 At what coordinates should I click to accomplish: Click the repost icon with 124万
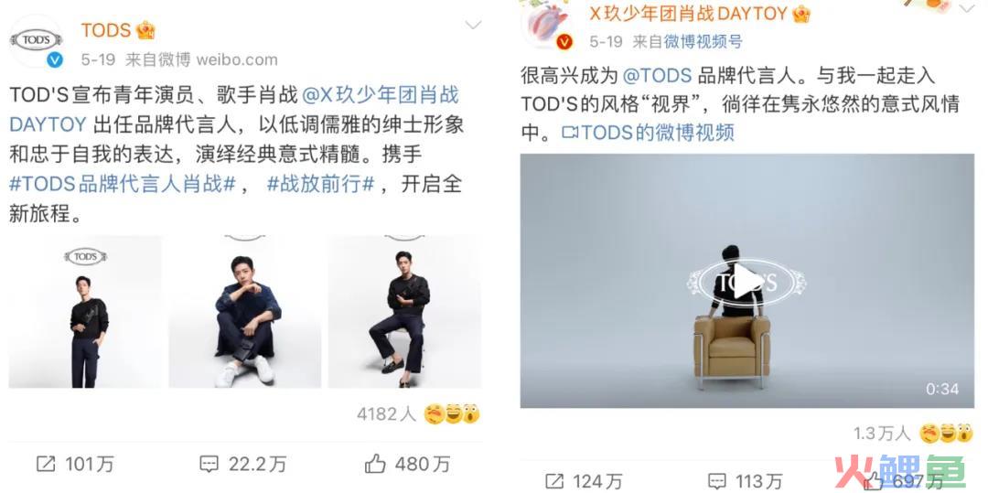tap(553, 482)
